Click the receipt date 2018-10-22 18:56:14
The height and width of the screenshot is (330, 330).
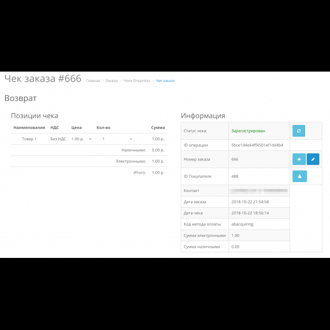(250, 213)
